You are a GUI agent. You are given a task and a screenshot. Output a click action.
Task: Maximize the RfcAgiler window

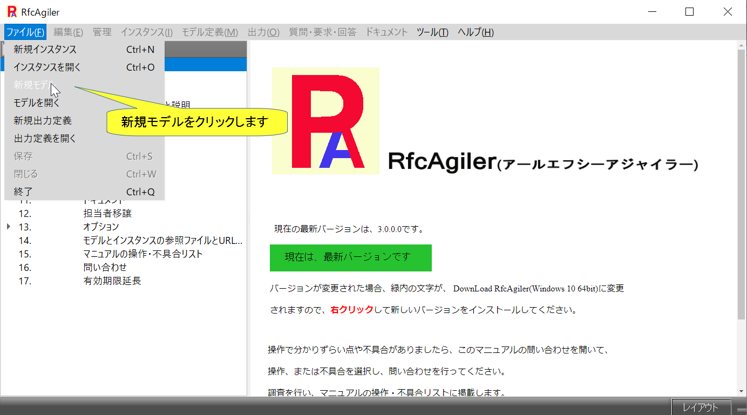(x=689, y=12)
